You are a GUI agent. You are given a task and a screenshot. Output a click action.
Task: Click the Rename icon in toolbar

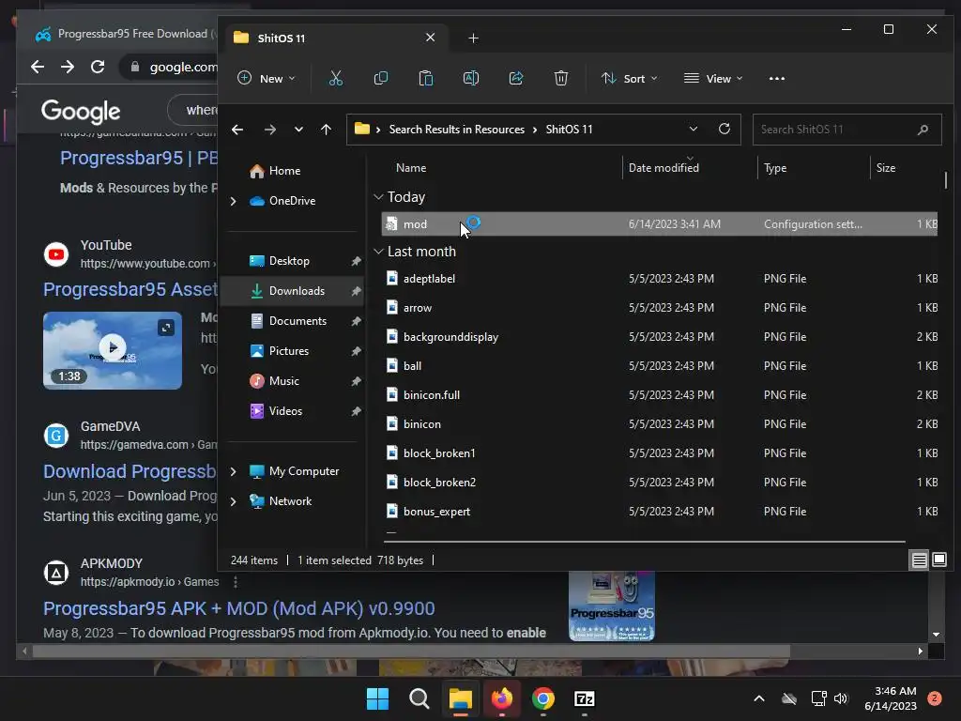[471, 79]
